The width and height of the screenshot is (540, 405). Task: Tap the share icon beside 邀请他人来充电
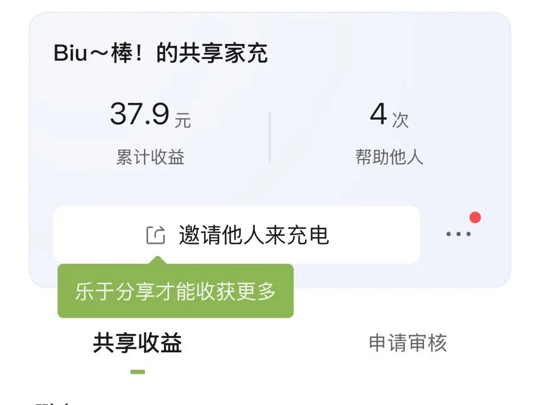(x=156, y=235)
